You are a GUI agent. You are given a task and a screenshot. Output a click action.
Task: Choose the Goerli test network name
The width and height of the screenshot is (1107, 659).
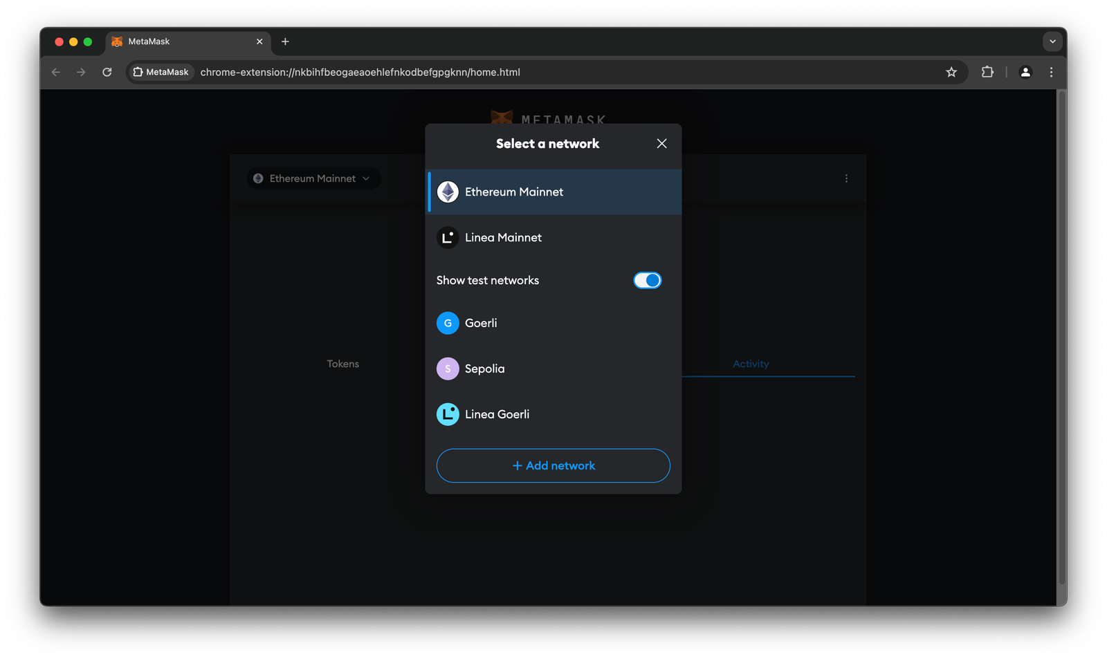click(x=481, y=323)
